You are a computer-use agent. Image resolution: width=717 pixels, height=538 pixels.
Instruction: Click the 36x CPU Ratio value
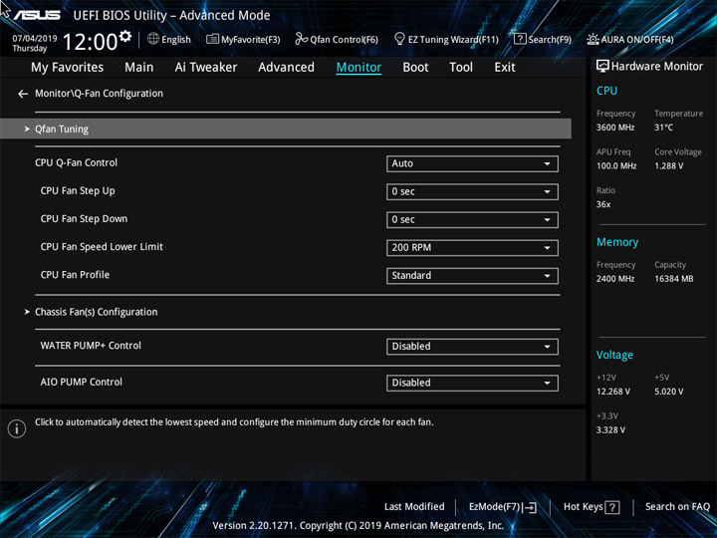click(603, 204)
